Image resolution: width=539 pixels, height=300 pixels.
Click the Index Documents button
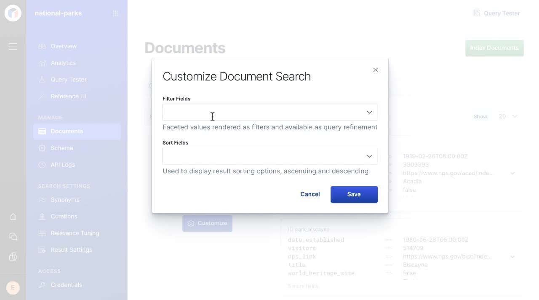pyautogui.click(x=494, y=48)
